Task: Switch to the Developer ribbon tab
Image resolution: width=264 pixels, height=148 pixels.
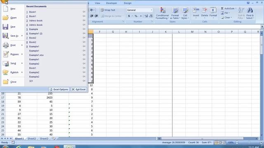Action: coord(111,3)
